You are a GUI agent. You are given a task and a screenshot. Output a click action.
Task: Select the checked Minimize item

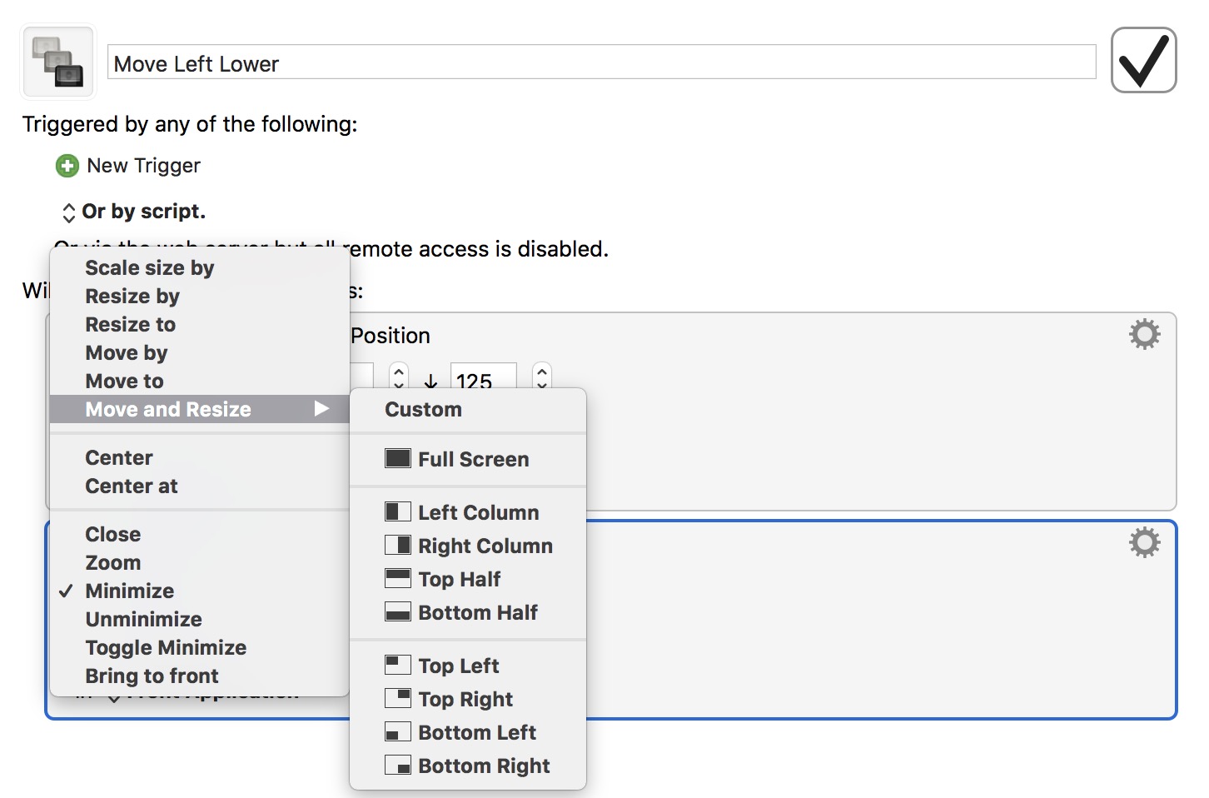(x=199, y=591)
